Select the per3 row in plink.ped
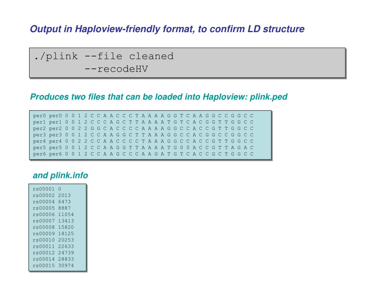This screenshot has width=383, height=287. click(x=143, y=135)
